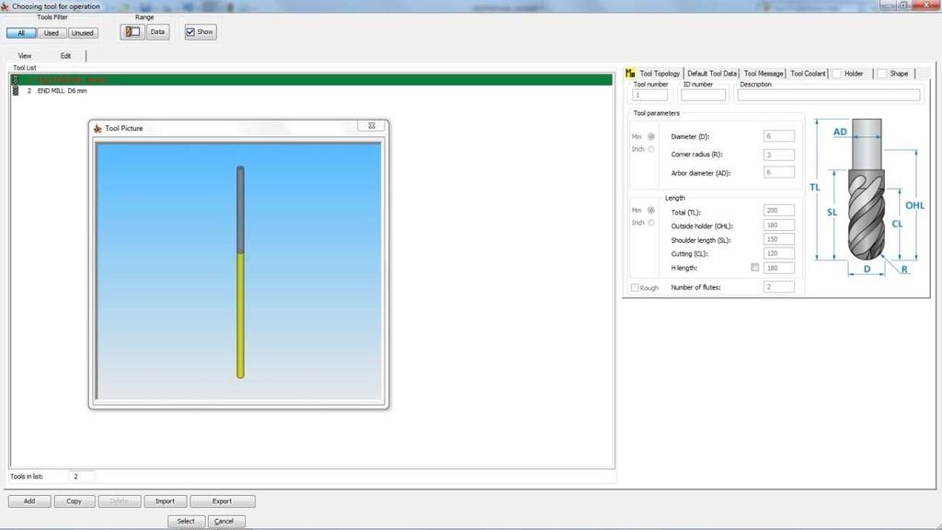Toggle the Holder tab checkbox

pos(836,74)
